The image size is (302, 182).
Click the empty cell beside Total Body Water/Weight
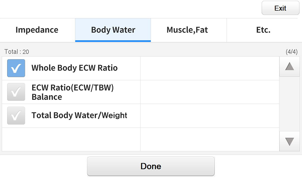(209, 116)
